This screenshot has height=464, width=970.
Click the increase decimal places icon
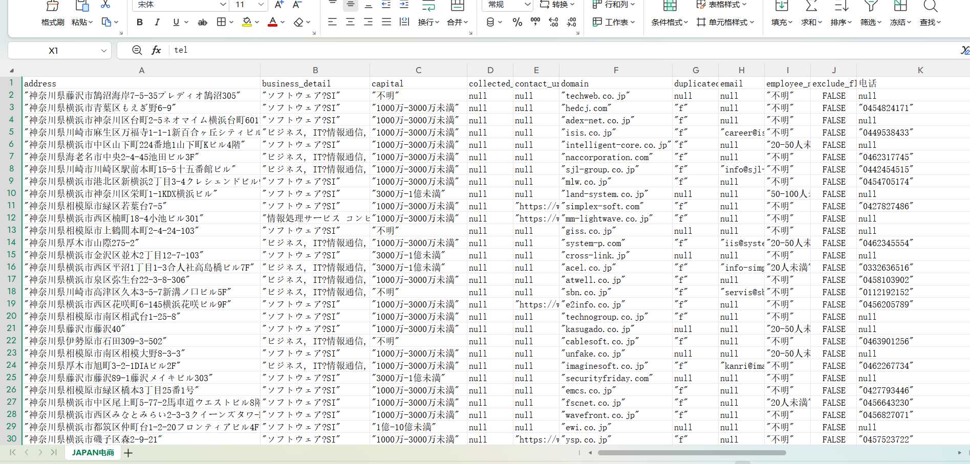point(553,22)
